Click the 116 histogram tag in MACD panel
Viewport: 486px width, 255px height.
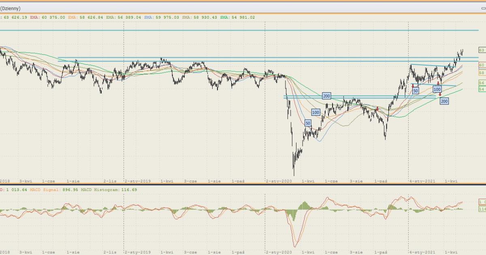point(482,209)
